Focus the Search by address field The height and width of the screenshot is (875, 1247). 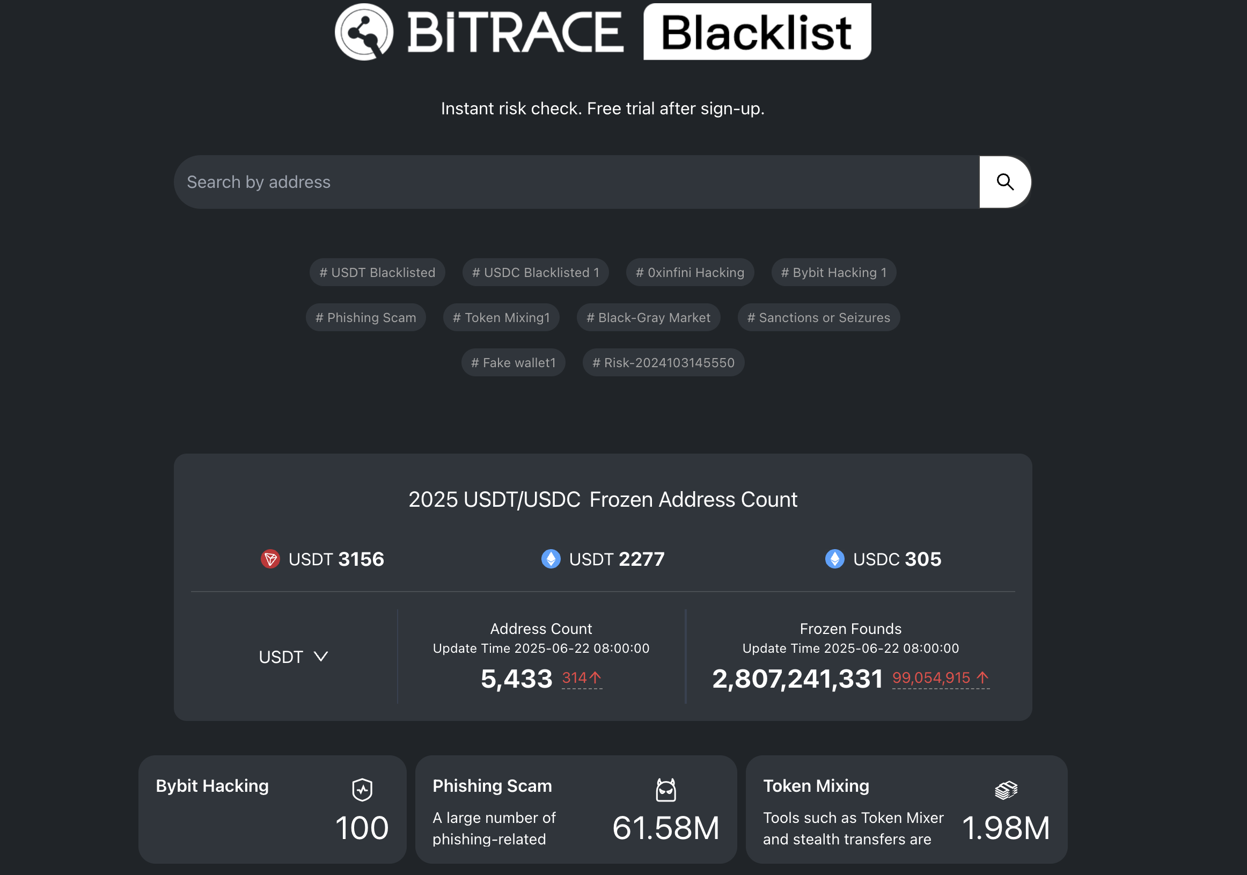[x=576, y=182]
